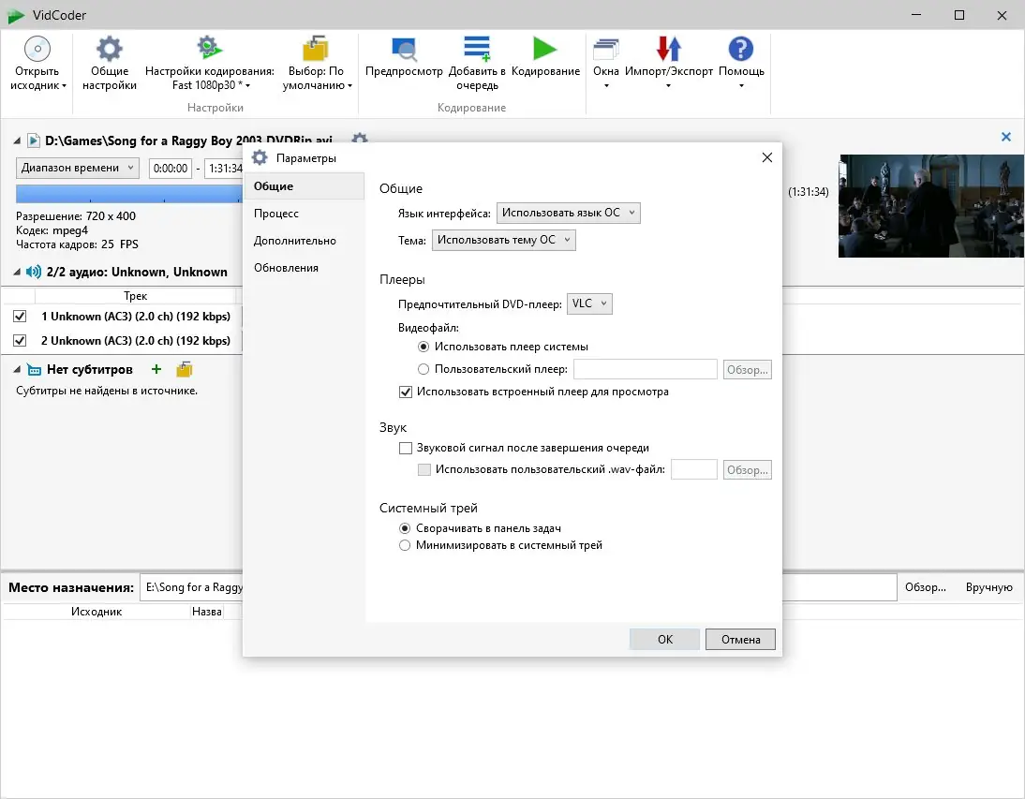The width and height of the screenshot is (1025, 799).
Task: Start encoding with green play icon
Action: point(544,49)
